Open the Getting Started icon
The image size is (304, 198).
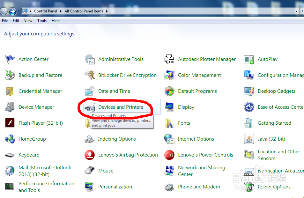[x=248, y=123]
